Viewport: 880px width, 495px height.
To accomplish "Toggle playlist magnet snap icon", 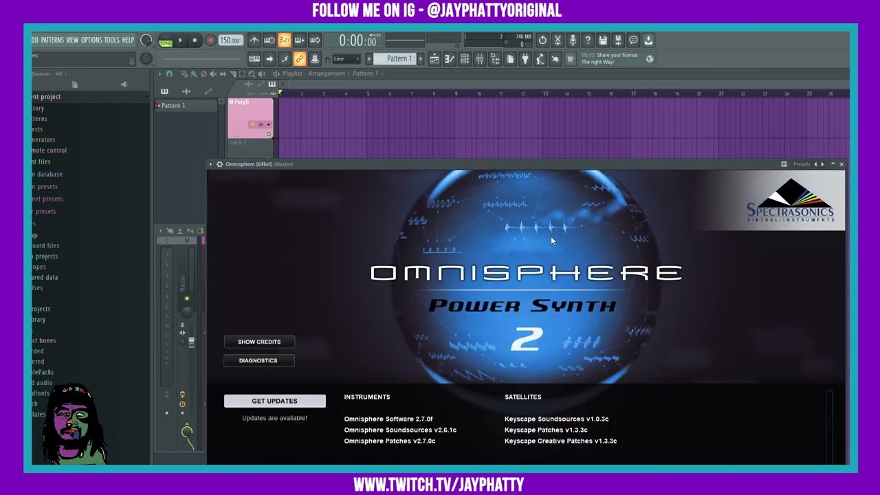I will tap(169, 74).
